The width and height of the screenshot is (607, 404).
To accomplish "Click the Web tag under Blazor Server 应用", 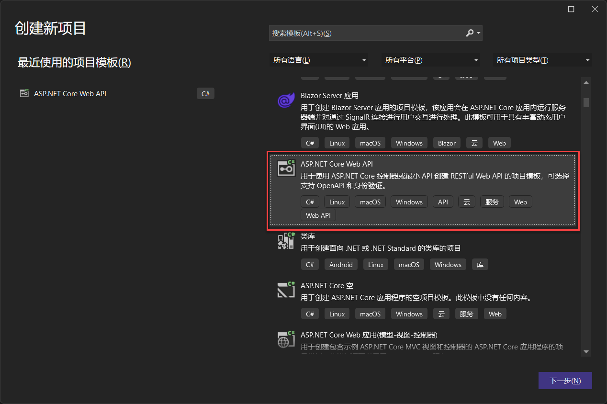I will 499,143.
